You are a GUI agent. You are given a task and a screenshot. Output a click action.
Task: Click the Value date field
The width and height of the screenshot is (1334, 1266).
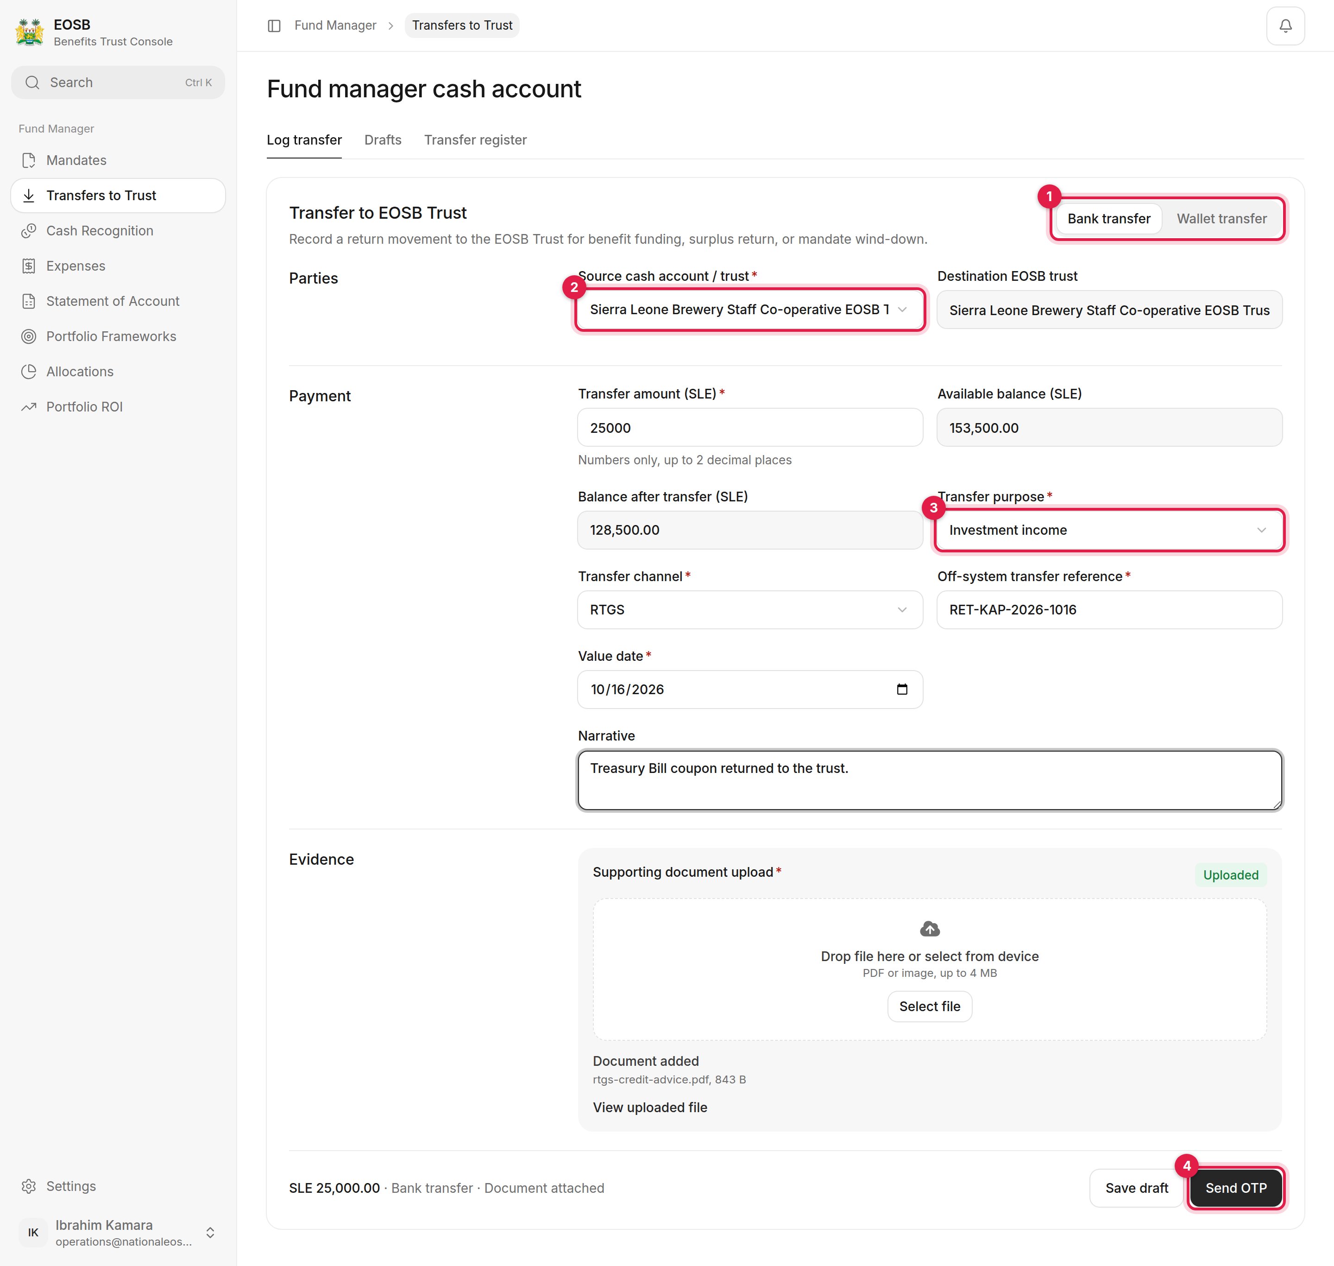(x=750, y=689)
